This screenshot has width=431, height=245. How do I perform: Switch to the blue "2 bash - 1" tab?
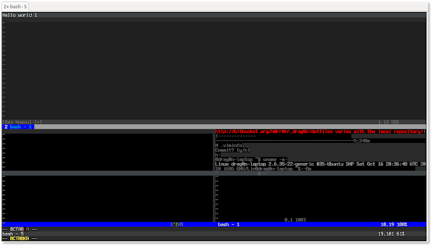(x=18, y=127)
